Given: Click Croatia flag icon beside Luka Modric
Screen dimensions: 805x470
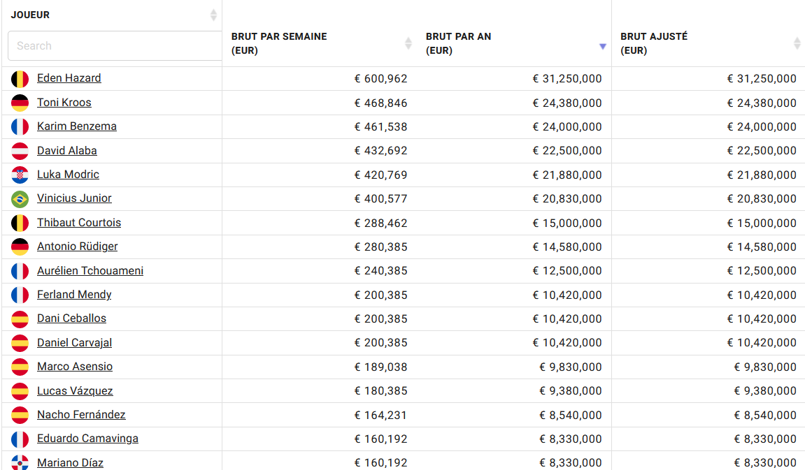Looking at the screenshot, I should pos(20,175).
